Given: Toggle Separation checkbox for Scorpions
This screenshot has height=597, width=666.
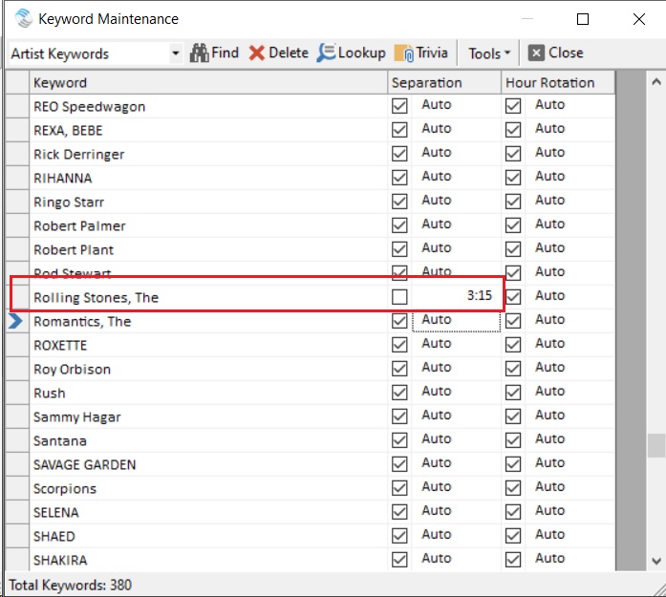Looking at the screenshot, I should (399, 488).
